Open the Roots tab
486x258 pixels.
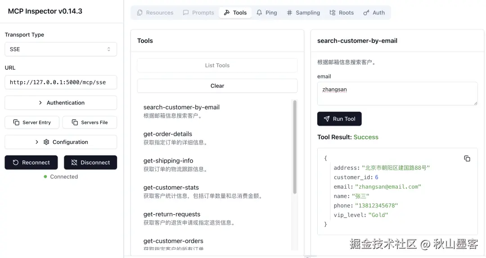(x=342, y=13)
